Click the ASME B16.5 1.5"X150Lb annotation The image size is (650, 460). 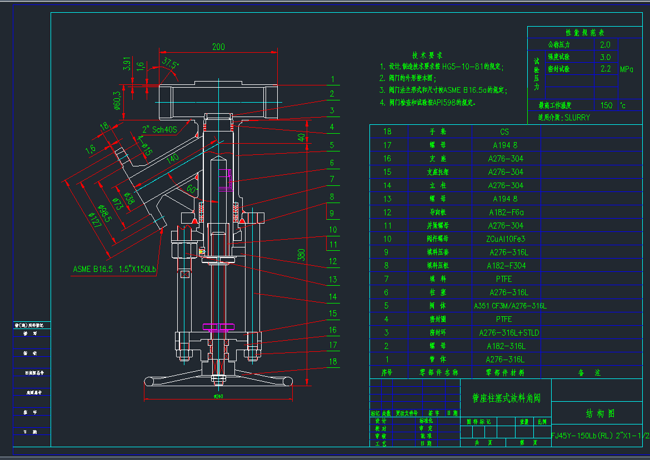[x=114, y=269]
